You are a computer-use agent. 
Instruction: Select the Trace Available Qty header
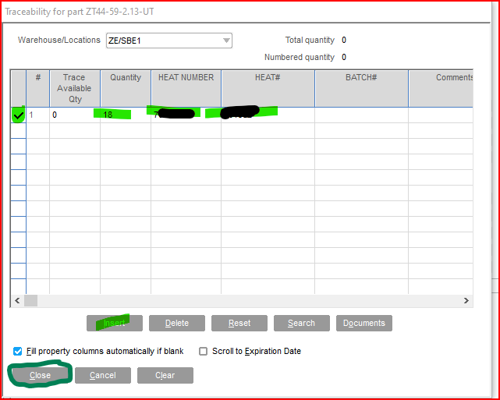74,88
